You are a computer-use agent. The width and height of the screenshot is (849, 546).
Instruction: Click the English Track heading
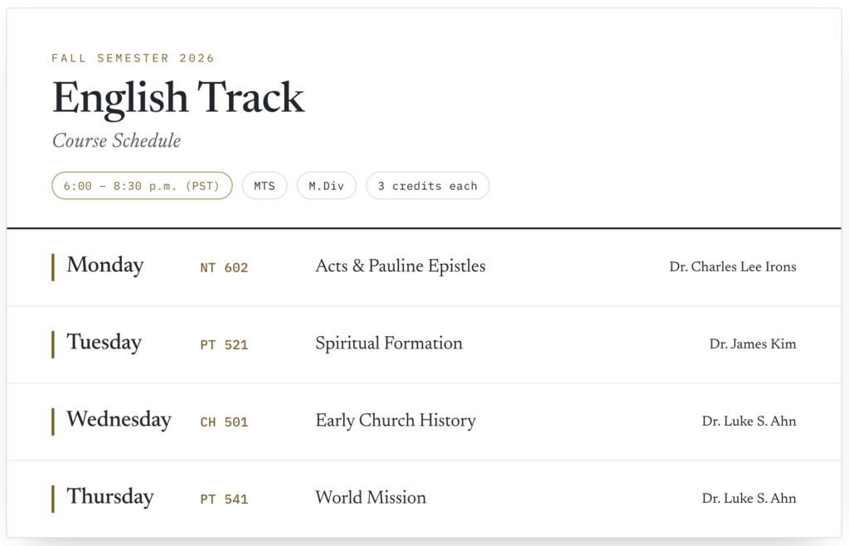178,98
